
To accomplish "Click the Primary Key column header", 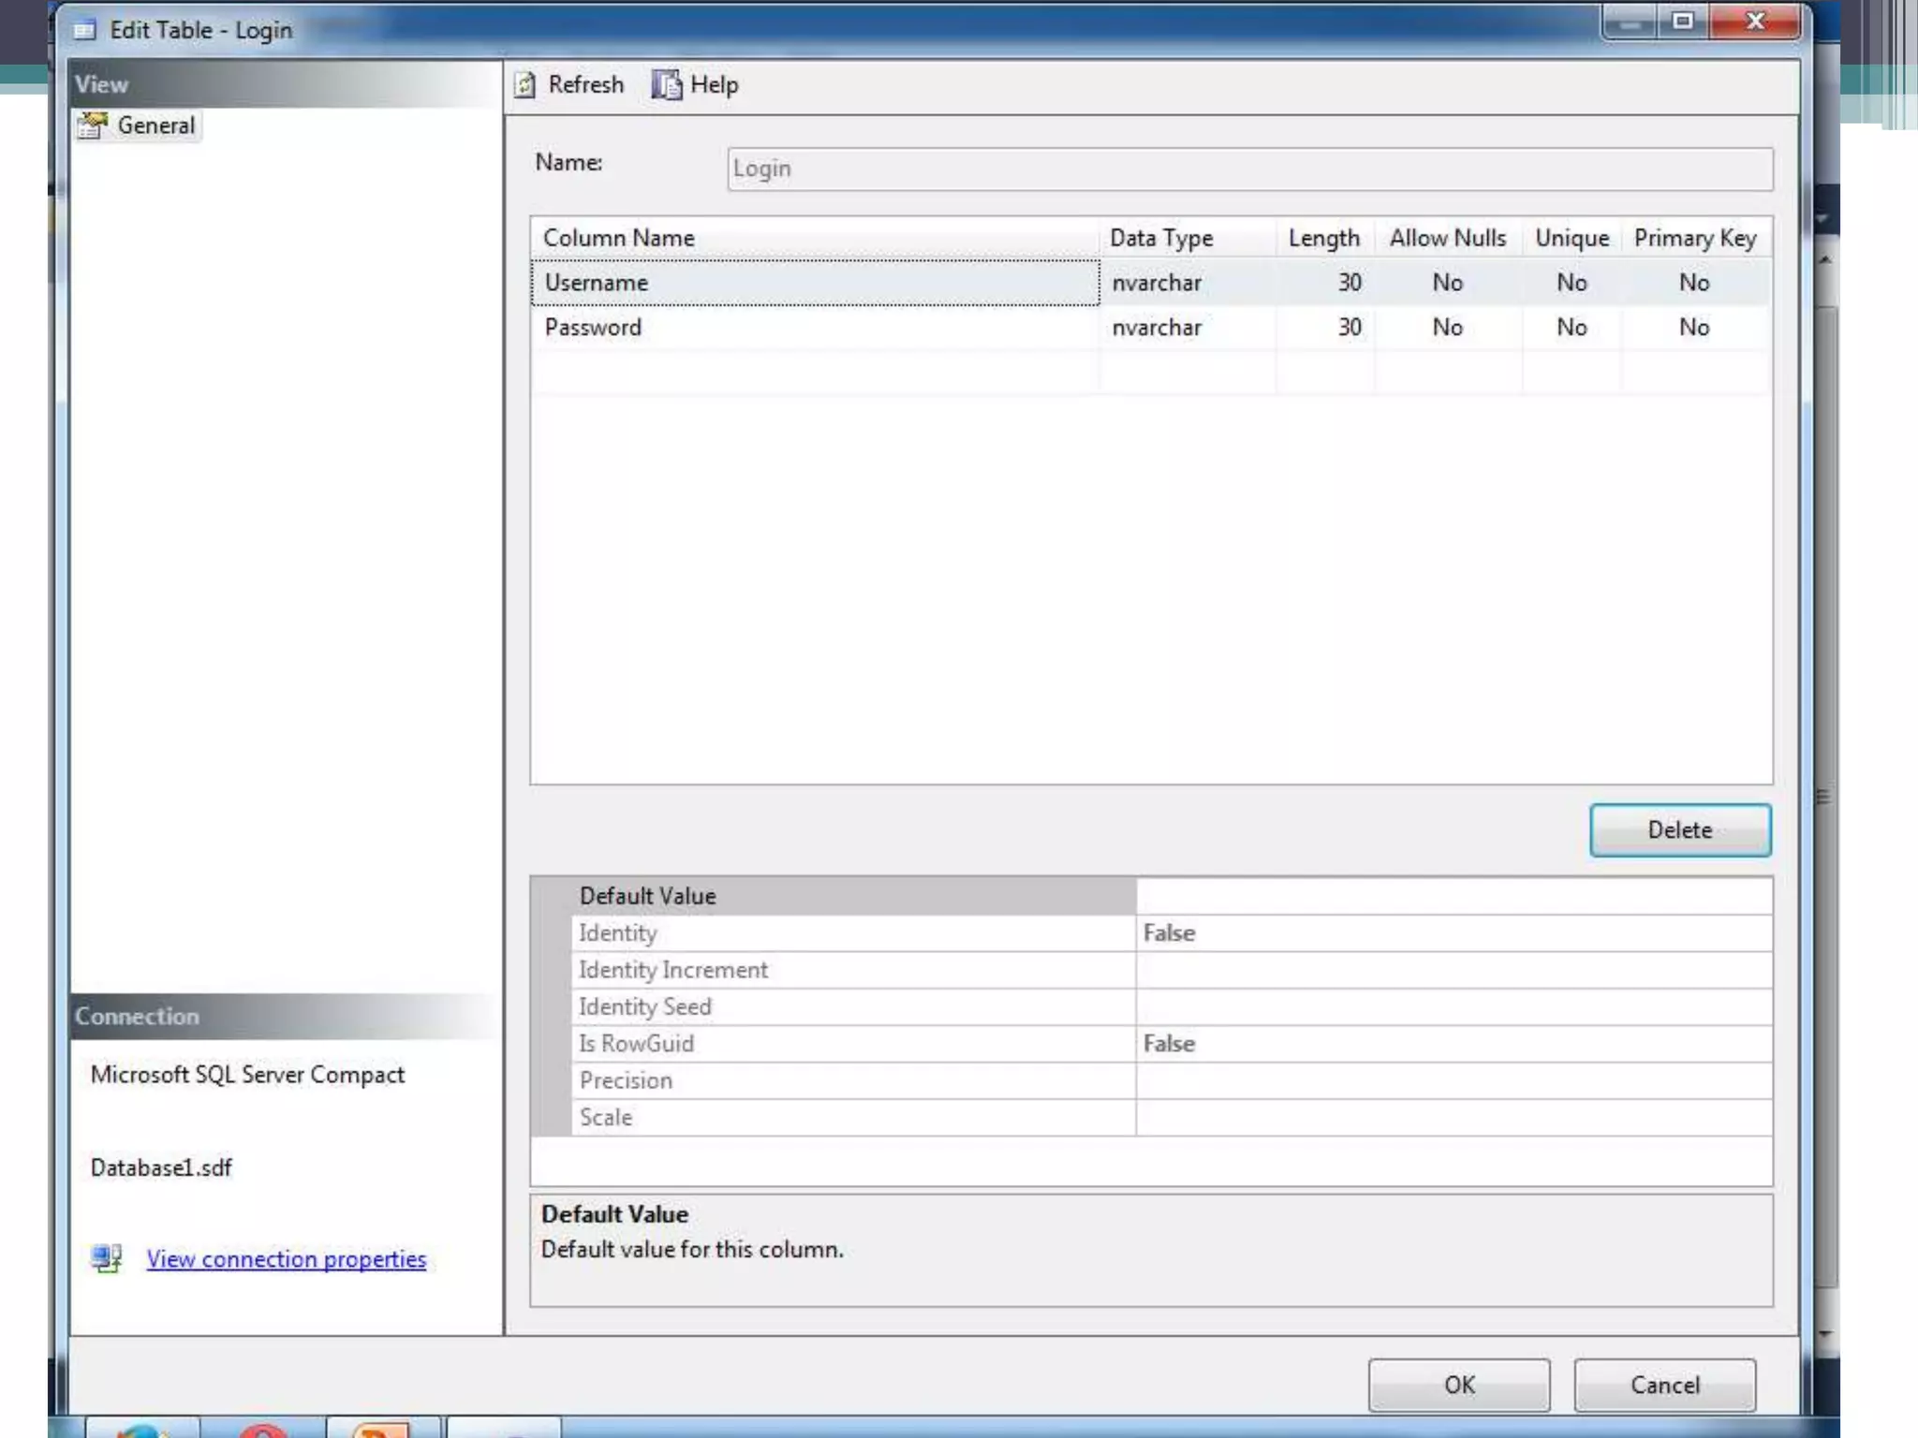I will pyautogui.click(x=1695, y=238).
